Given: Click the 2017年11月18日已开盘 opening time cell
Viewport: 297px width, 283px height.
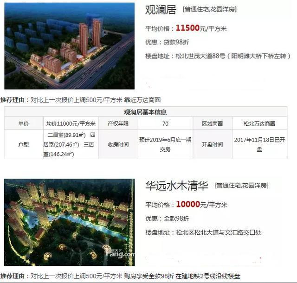Looking at the screenshot, I should (259, 145).
